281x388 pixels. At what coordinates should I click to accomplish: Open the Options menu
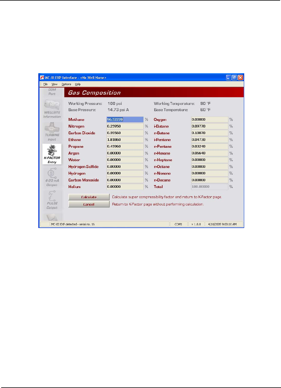[x=66, y=84]
